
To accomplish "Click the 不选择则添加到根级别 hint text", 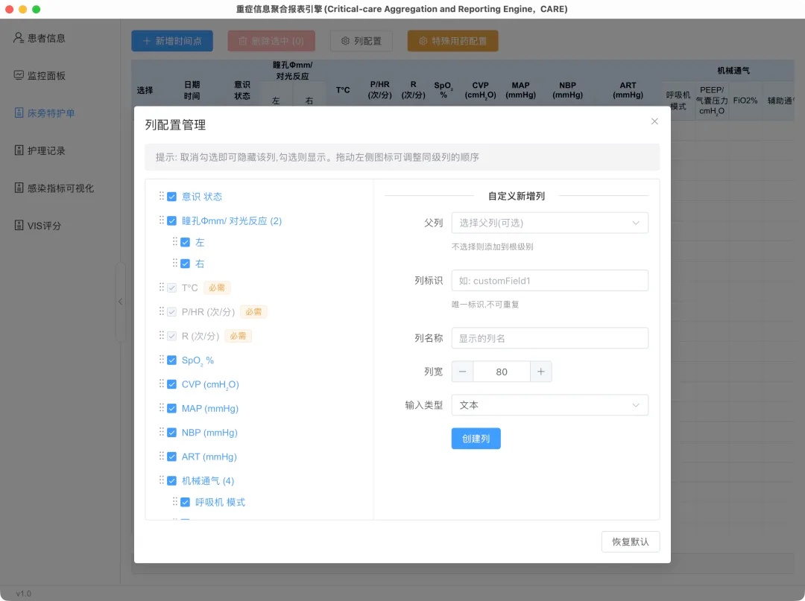I will click(x=493, y=247).
